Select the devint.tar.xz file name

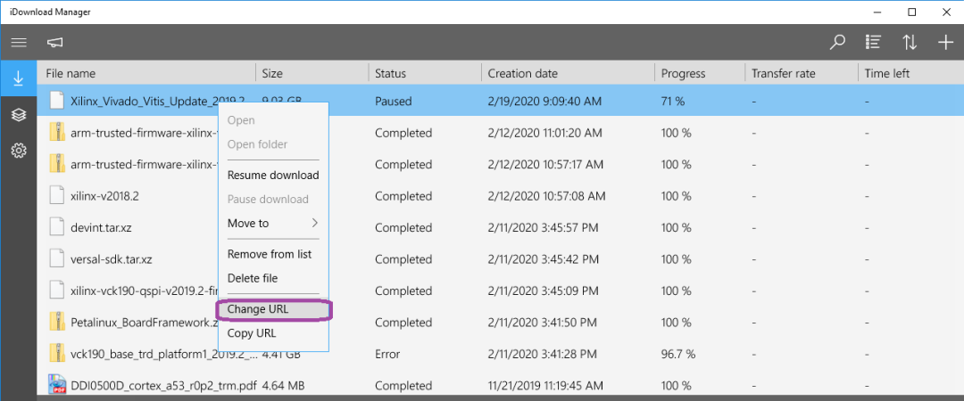point(102,227)
